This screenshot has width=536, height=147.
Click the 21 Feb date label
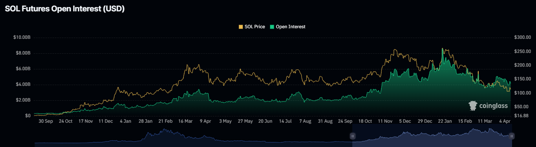[166, 122]
